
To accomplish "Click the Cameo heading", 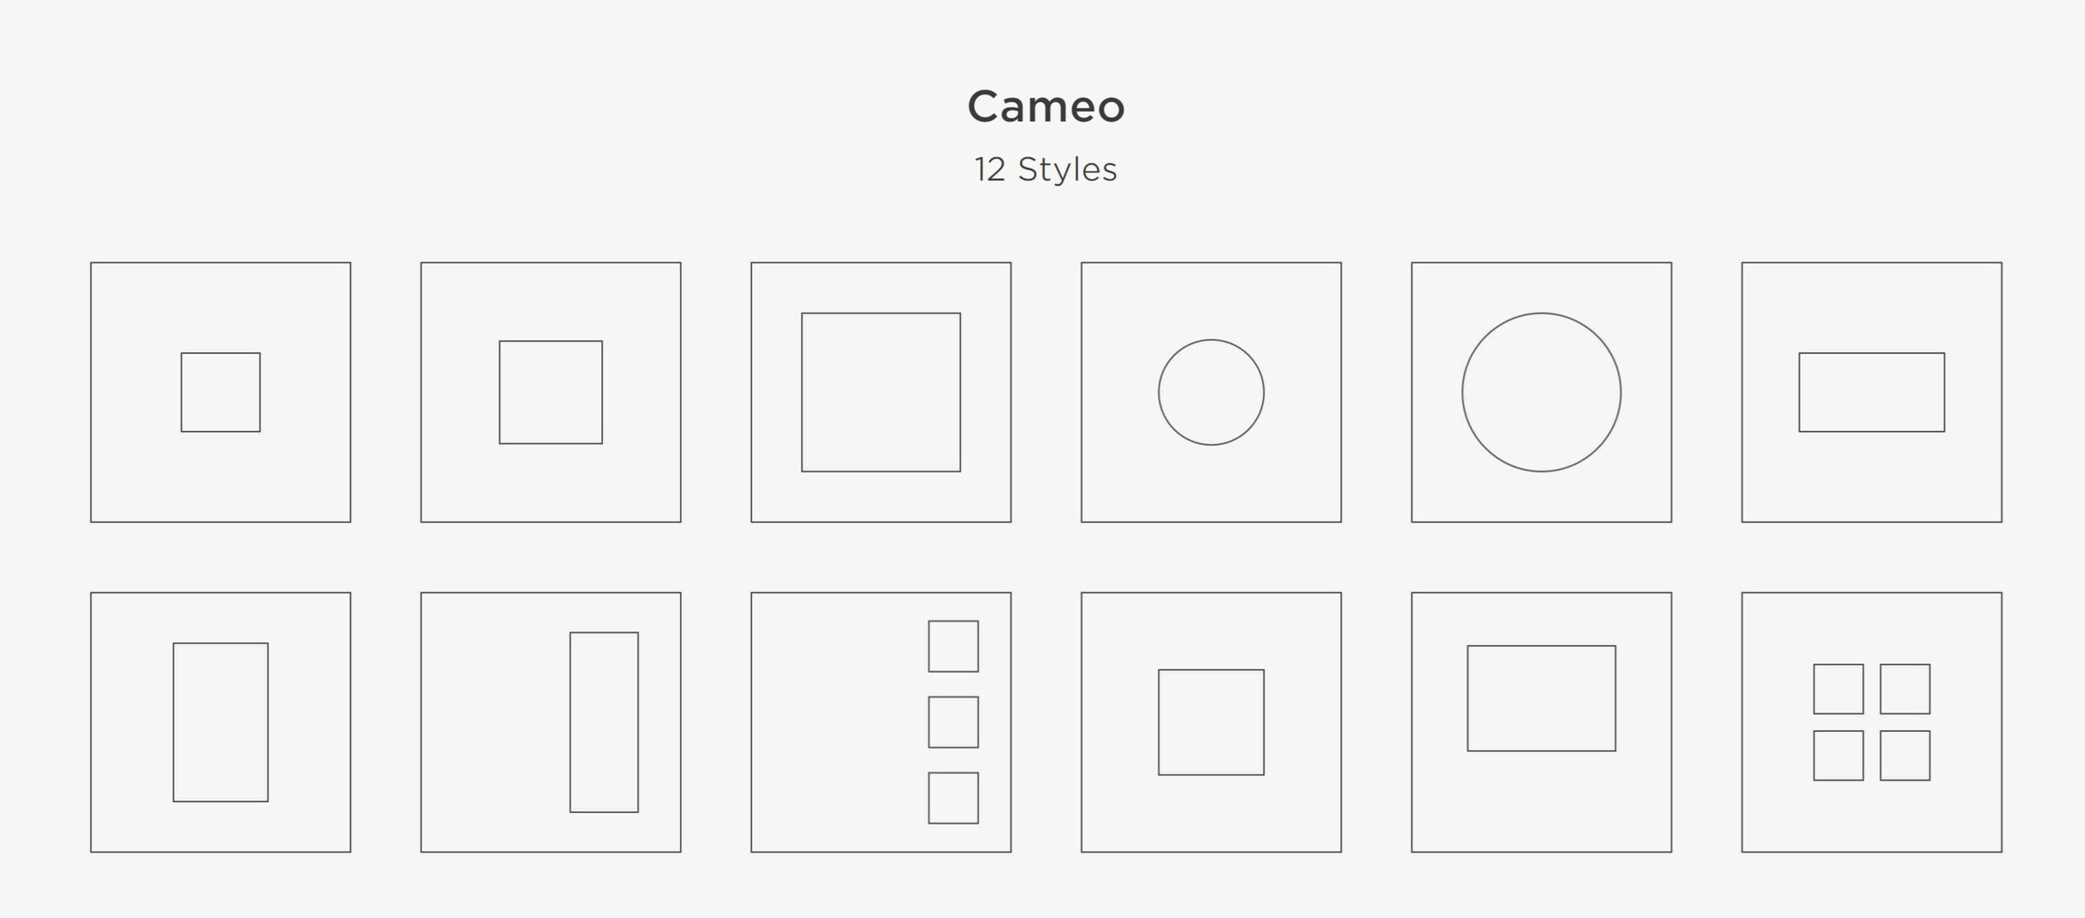I will pyautogui.click(x=1046, y=107).
